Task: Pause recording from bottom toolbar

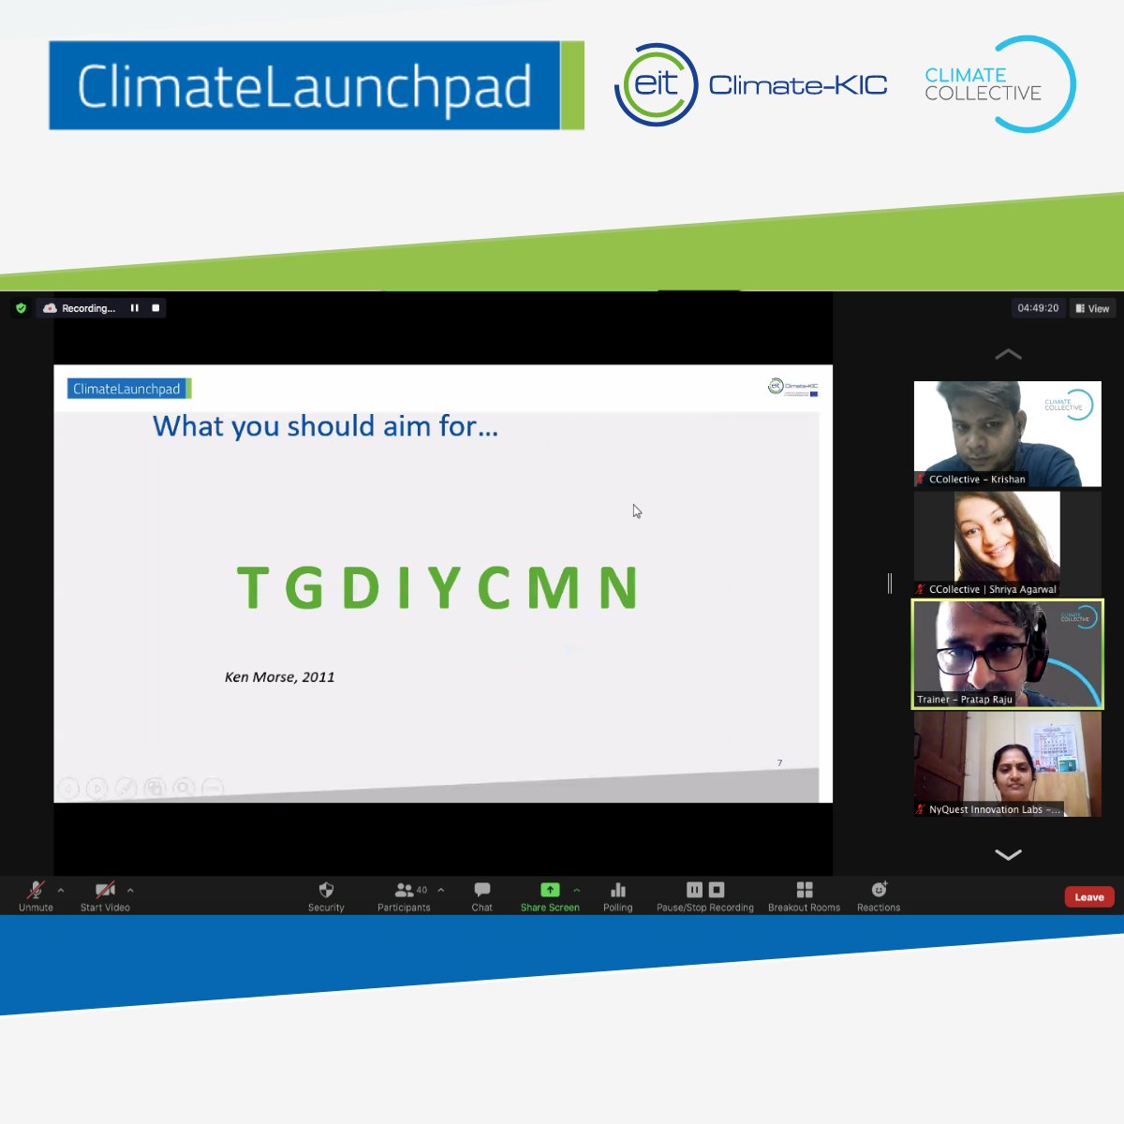Action: 694,890
